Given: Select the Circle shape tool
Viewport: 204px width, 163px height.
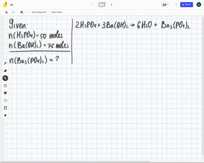Looking at the screenshot, I should (x=5, y=101).
